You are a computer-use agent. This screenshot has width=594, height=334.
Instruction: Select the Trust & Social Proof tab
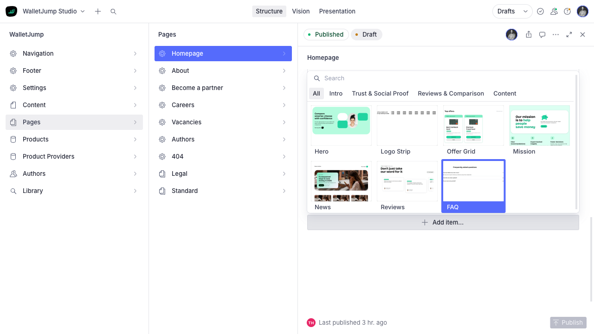point(380,93)
